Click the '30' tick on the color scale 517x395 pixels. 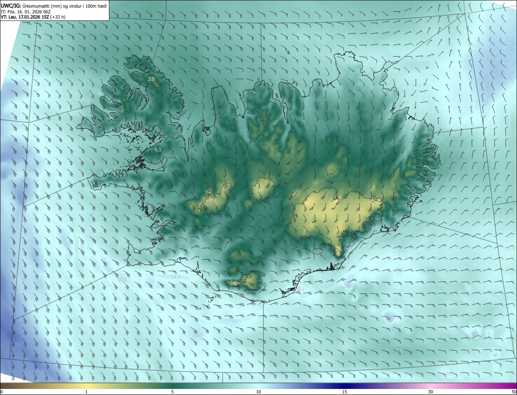coord(431,392)
